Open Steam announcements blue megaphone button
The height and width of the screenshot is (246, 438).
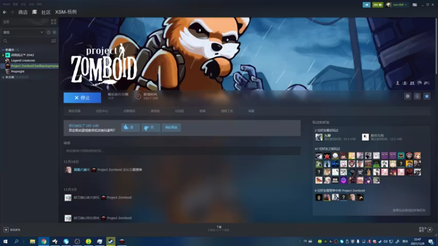[x=366, y=5]
